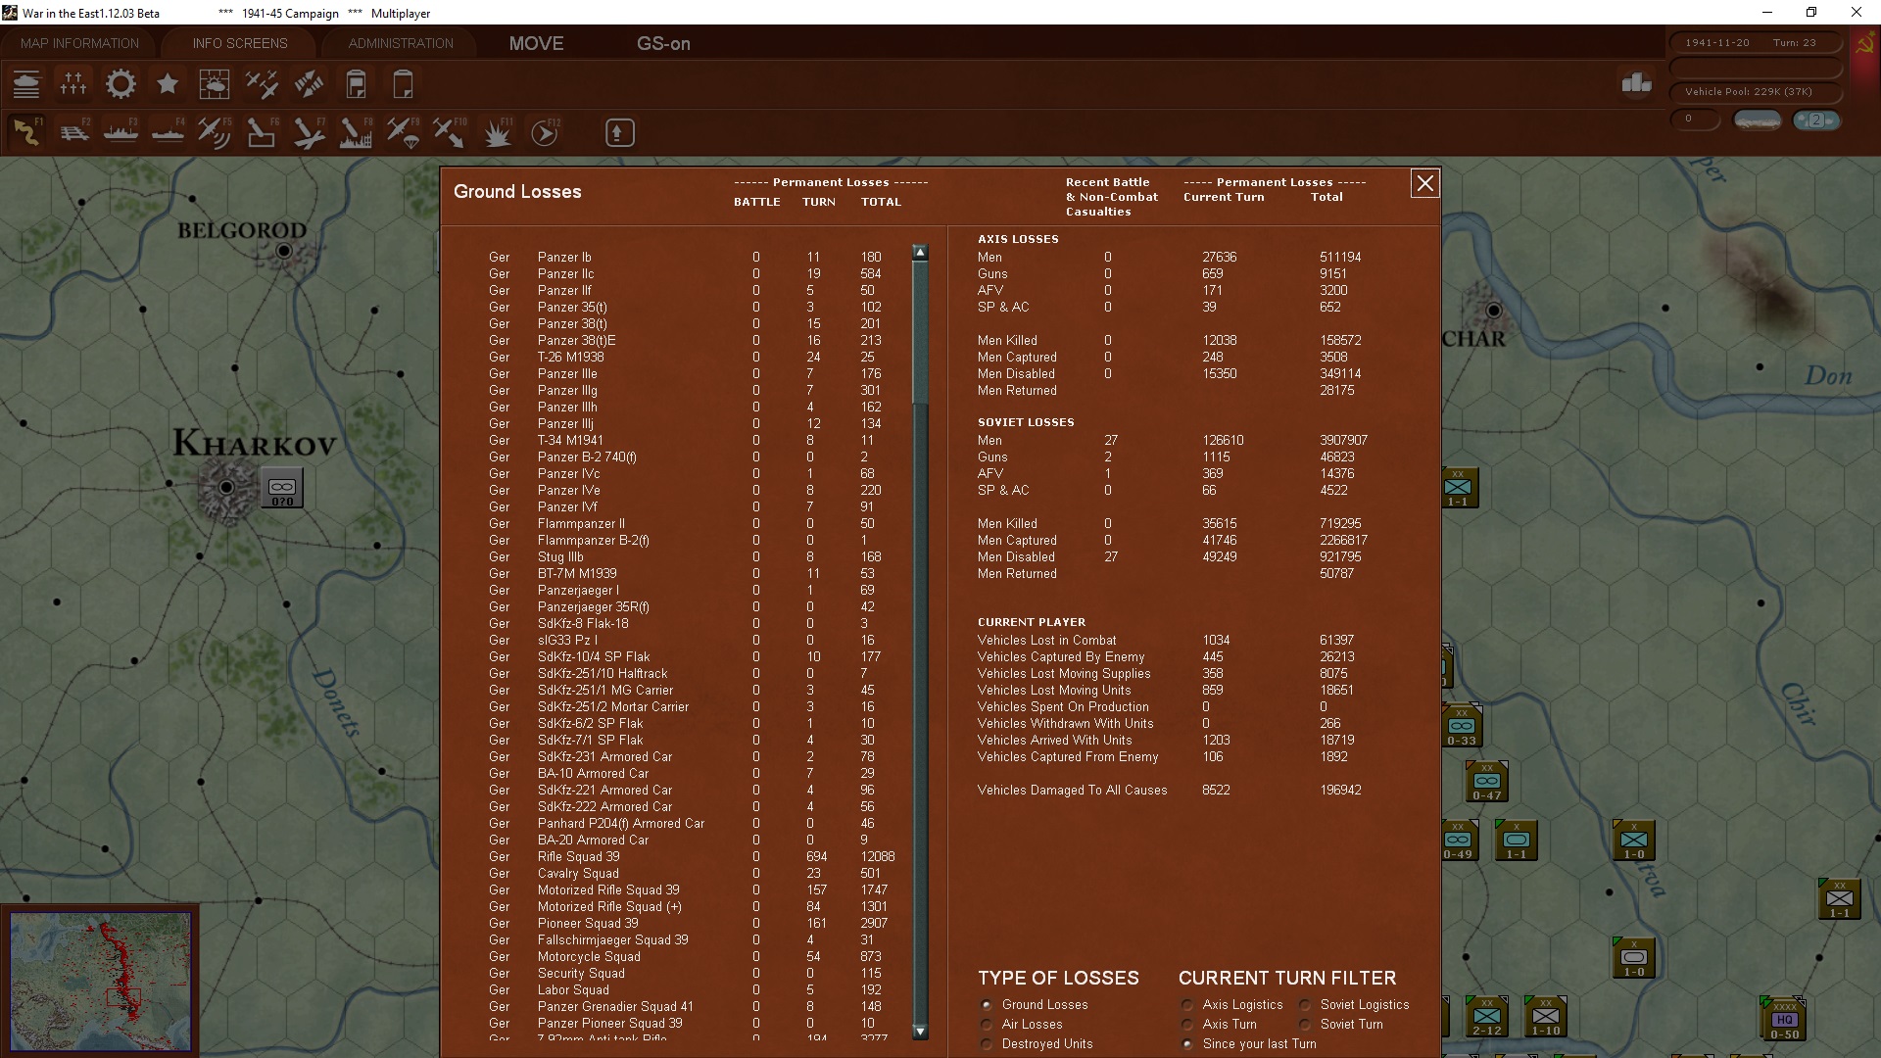Click the Rifle Squad 39 row
Viewport: 1881px width, 1058px height.
[x=691, y=857]
